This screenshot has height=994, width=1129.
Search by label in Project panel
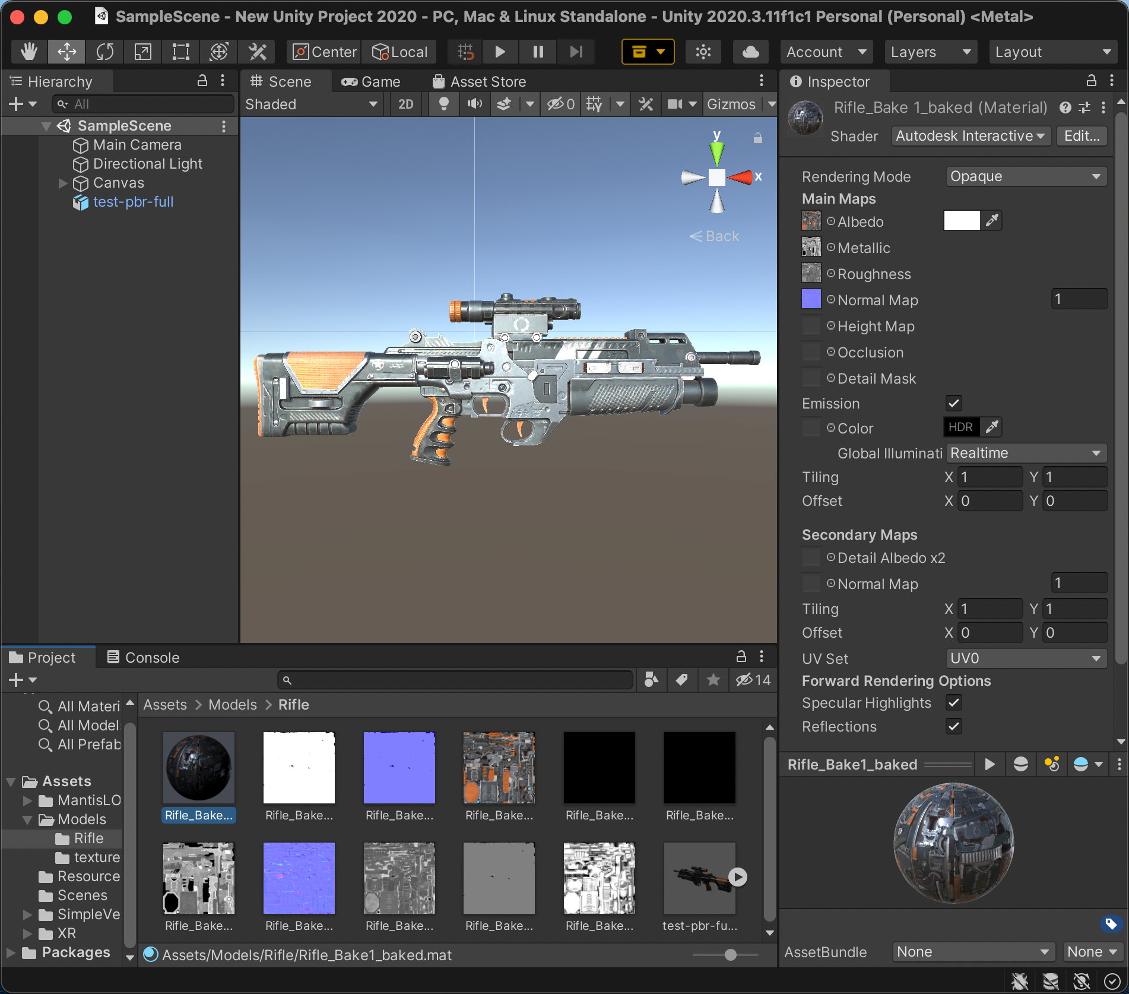coord(682,680)
